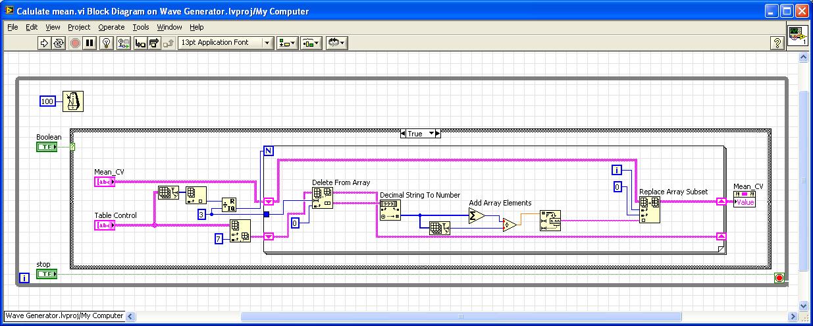
Task: Click the Table Control terminal
Action: pyautogui.click(x=105, y=225)
